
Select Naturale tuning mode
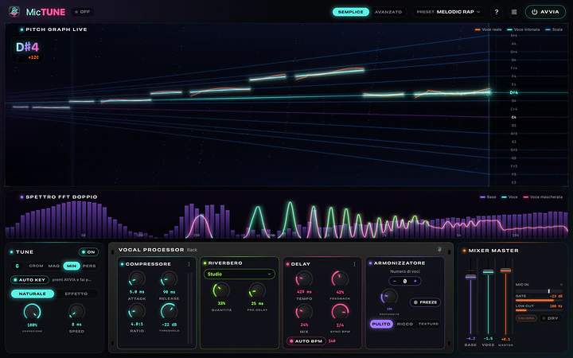pyautogui.click(x=33, y=294)
